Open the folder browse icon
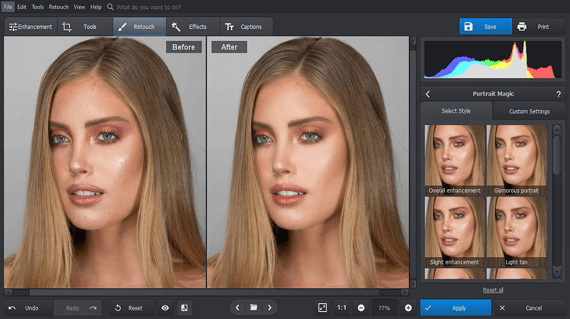Viewport: 570px width, 319px height. pos(253,307)
